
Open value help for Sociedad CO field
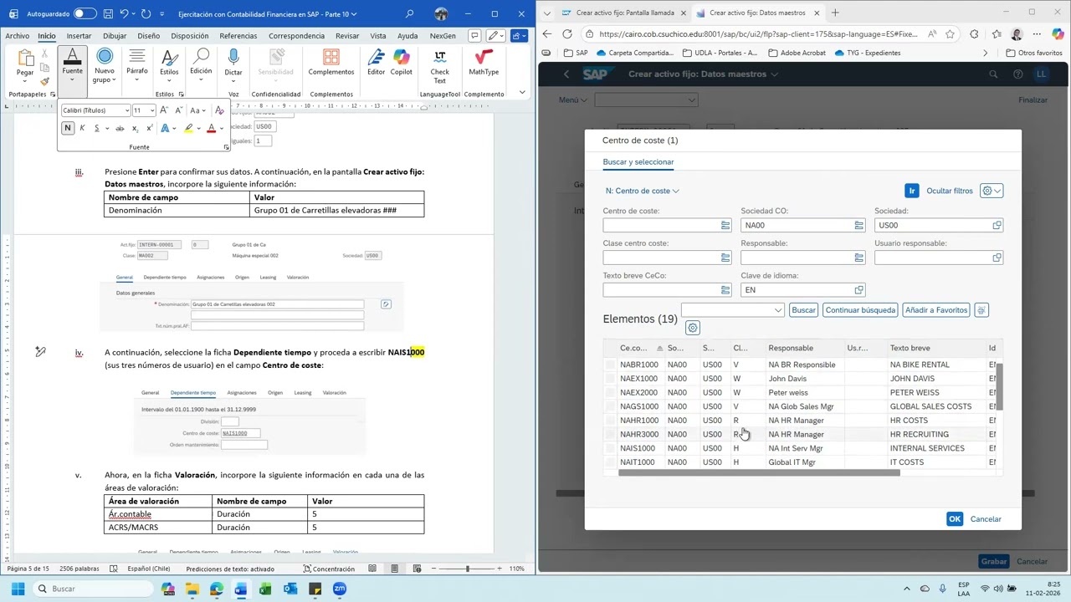[859, 225]
